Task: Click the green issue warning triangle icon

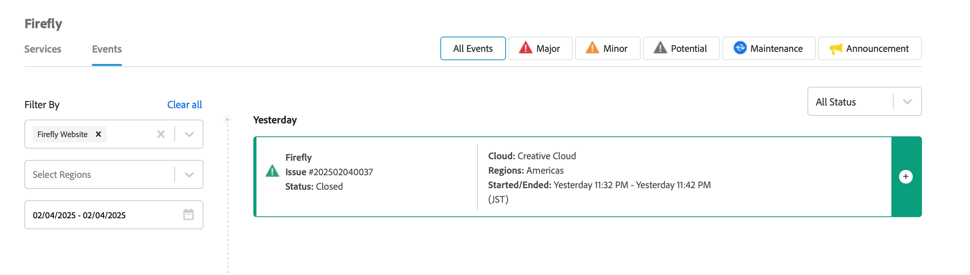Action: tap(272, 171)
